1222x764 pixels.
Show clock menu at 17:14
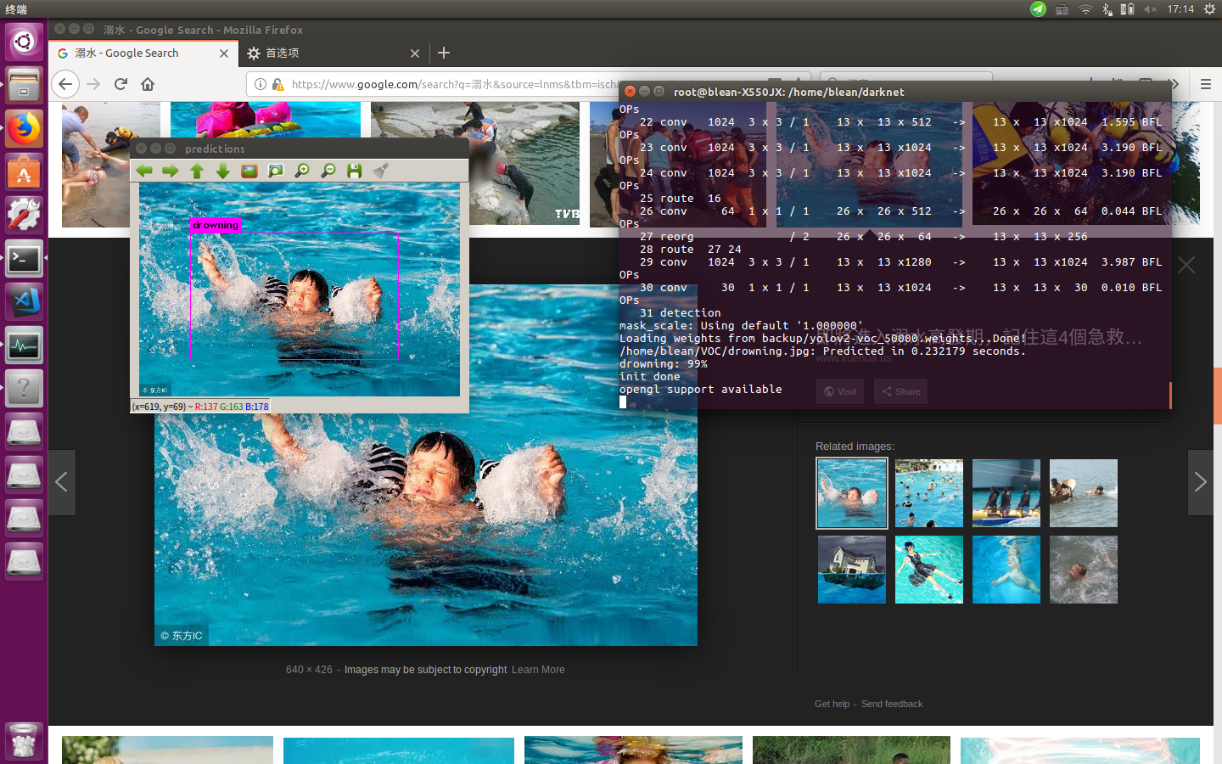pos(1180,9)
